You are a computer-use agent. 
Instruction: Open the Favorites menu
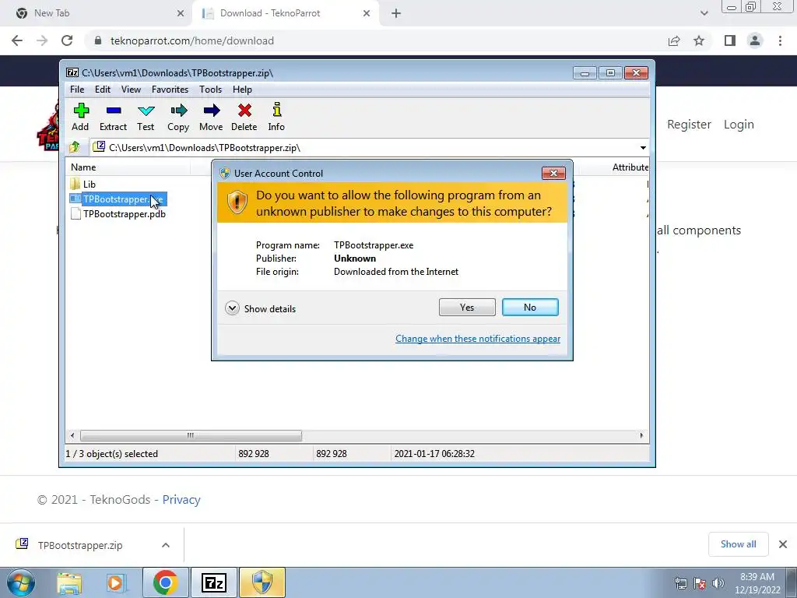coord(170,90)
